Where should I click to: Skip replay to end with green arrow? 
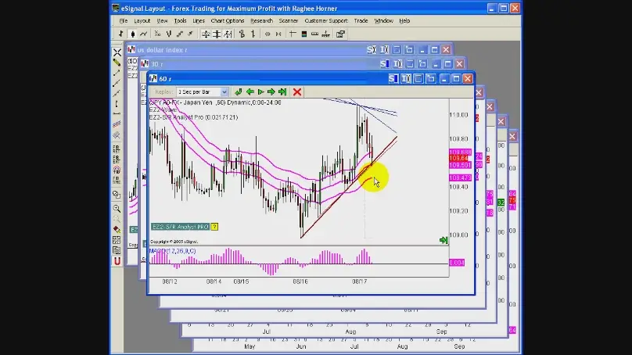pyautogui.click(x=282, y=91)
